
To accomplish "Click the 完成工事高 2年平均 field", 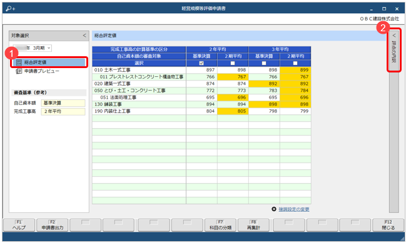I will 63,111.
